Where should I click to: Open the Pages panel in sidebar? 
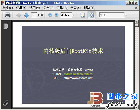pyautogui.click(x=6, y=26)
